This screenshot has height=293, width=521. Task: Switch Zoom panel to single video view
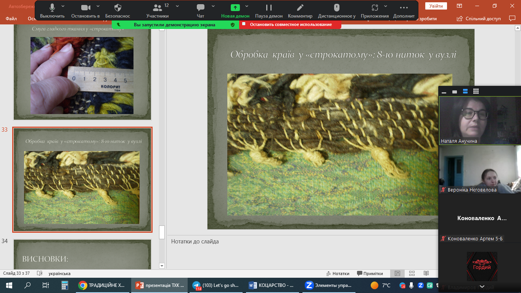(x=455, y=92)
